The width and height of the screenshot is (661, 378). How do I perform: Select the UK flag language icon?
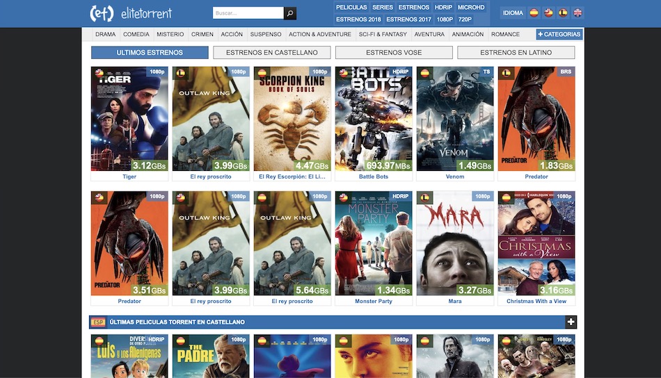point(578,13)
